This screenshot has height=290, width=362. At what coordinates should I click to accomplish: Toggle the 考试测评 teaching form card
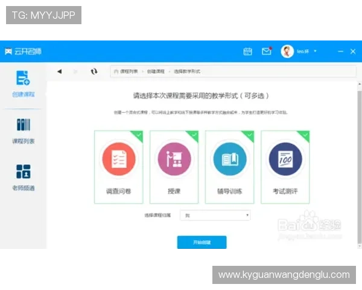click(285, 167)
